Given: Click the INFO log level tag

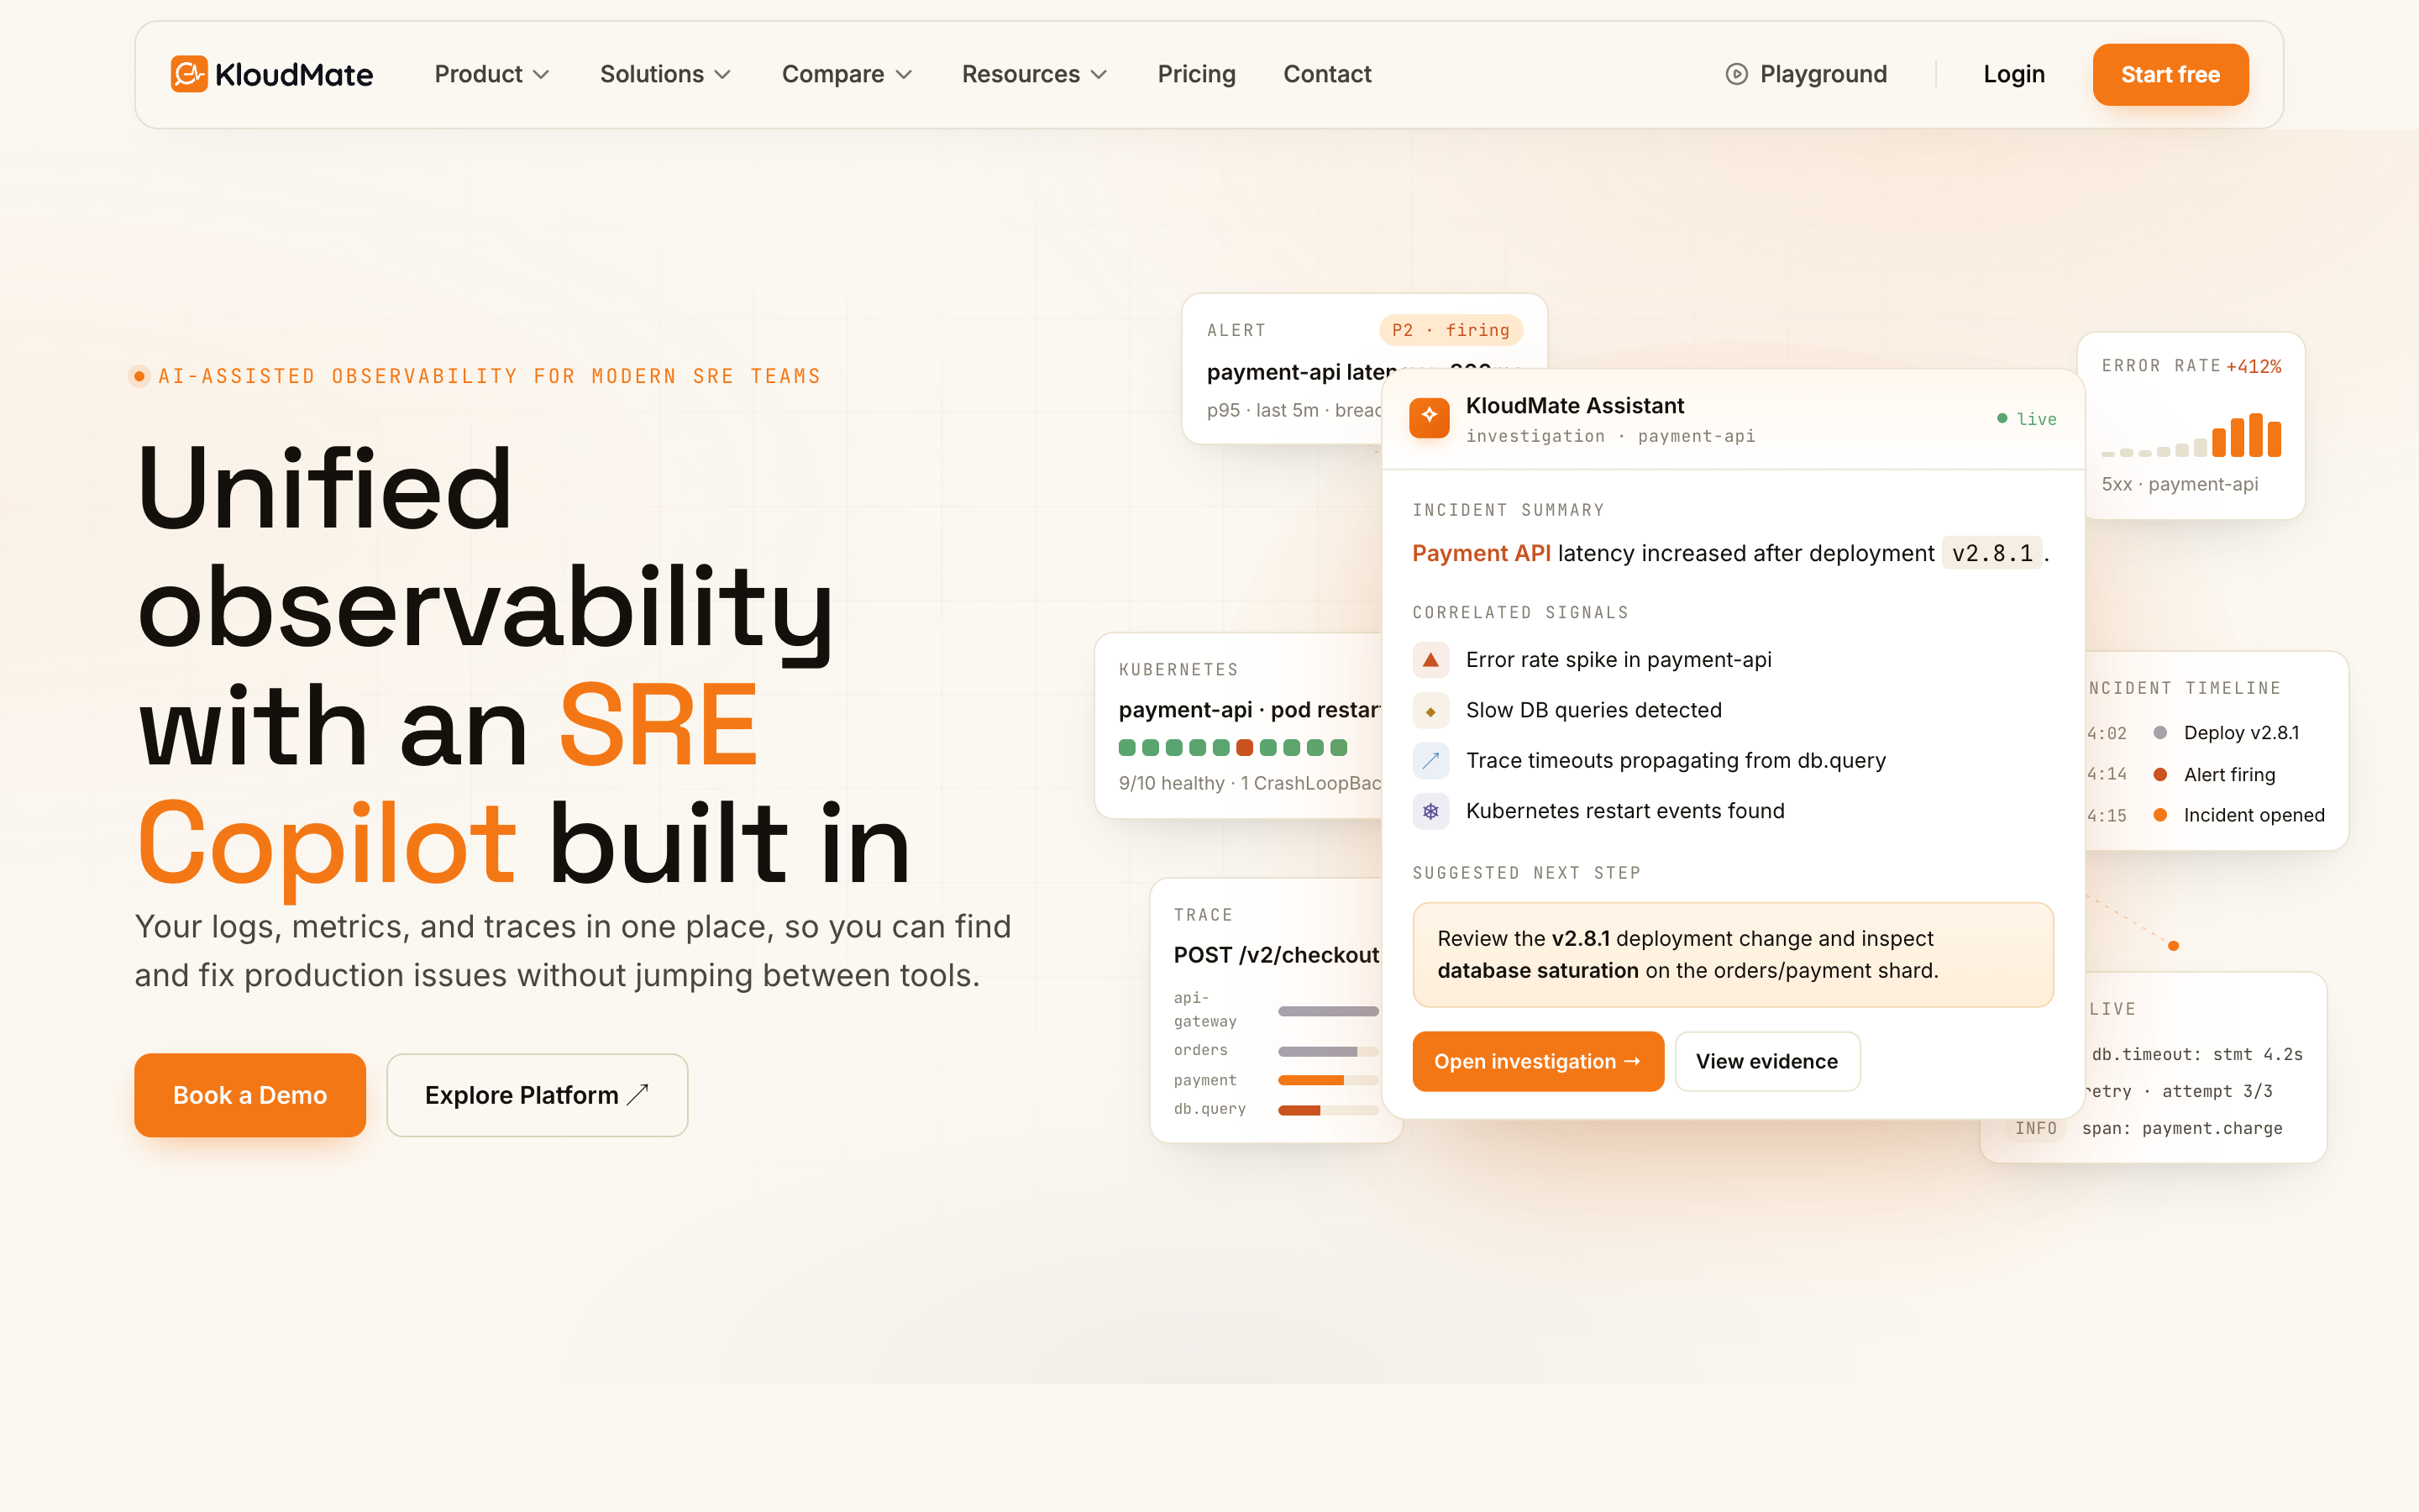Looking at the screenshot, I should (2035, 1128).
